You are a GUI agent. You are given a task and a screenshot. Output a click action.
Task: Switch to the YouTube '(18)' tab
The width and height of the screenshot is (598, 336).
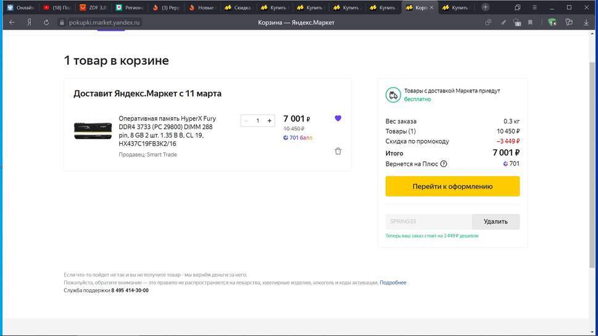pyautogui.click(x=57, y=7)
